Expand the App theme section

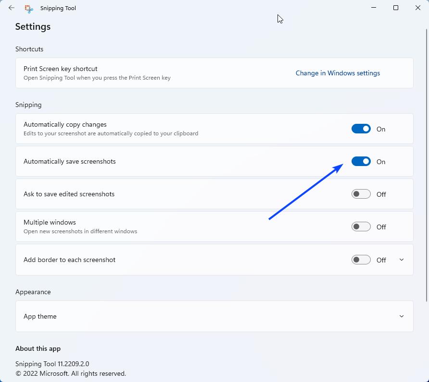click(x=214, y=316)
